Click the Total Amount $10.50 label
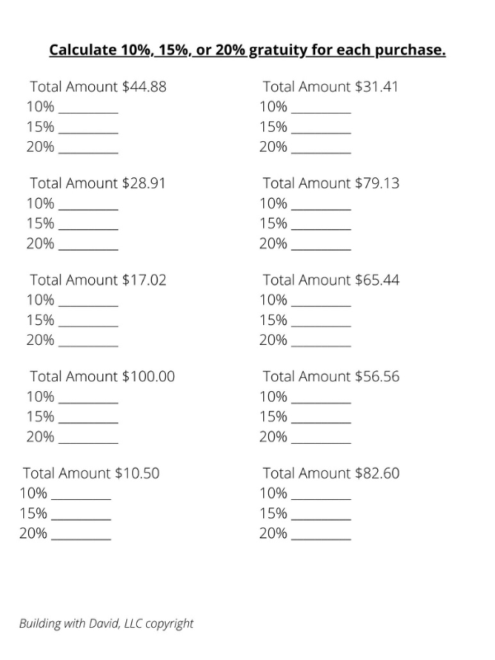 (92, 473)
